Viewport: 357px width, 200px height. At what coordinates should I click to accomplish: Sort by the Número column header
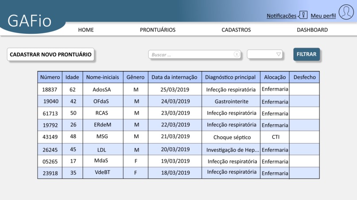50,77
